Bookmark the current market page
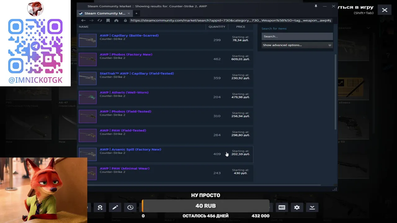 click(x=108, y=20)
